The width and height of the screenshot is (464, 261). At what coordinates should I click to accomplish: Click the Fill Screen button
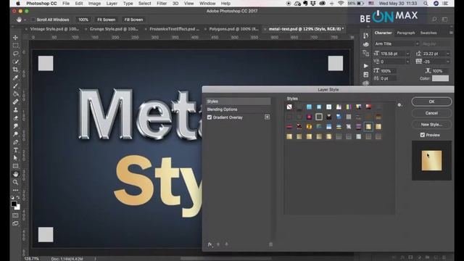tap(133, 20)
